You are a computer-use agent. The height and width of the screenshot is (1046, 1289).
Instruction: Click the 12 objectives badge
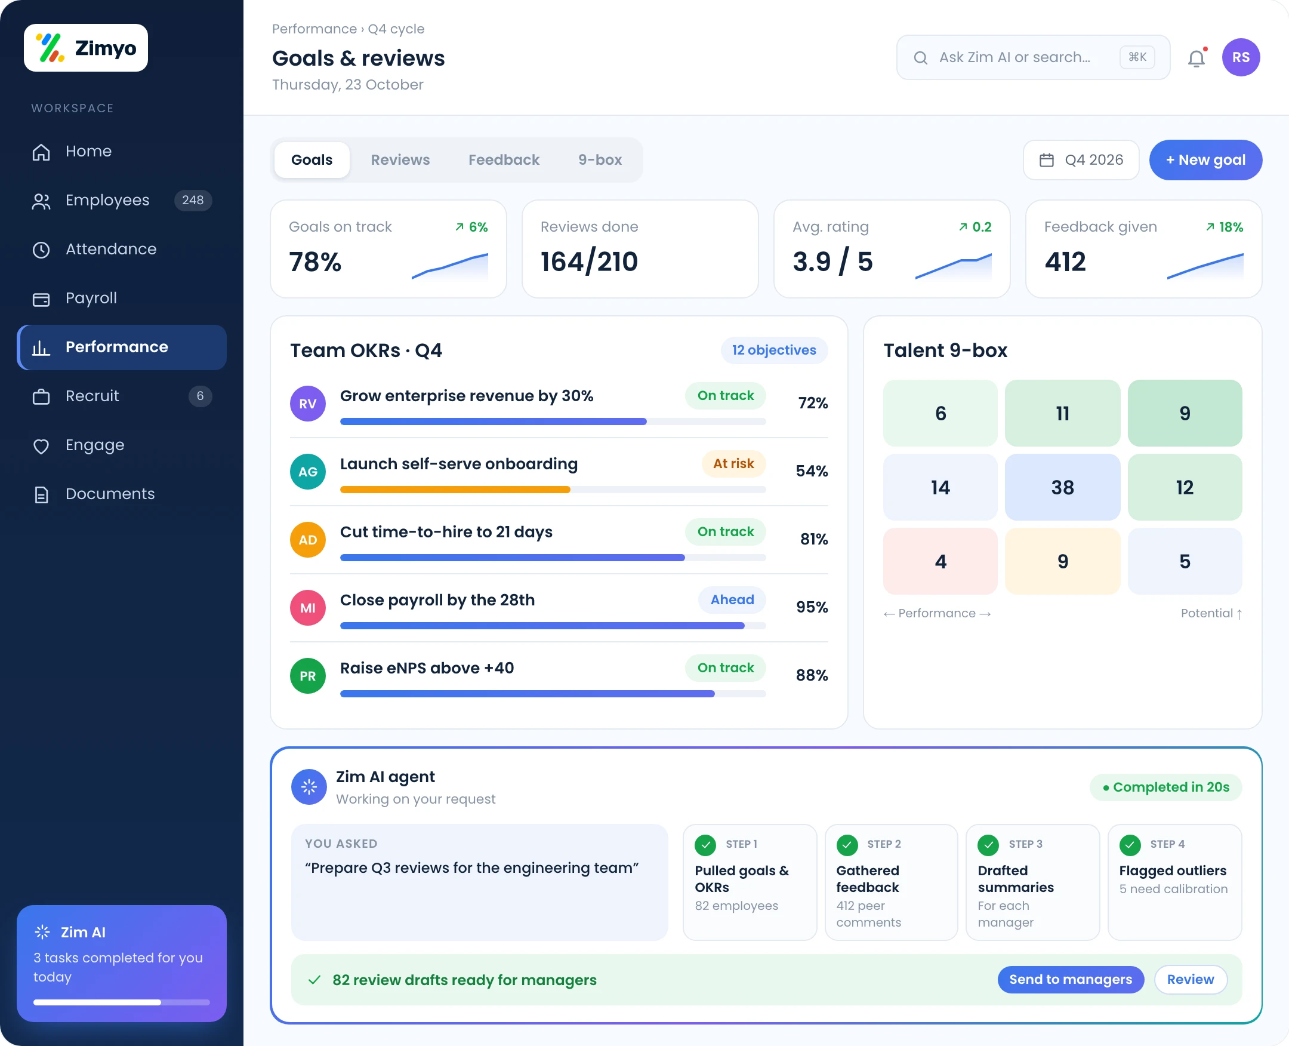(774, 350)
